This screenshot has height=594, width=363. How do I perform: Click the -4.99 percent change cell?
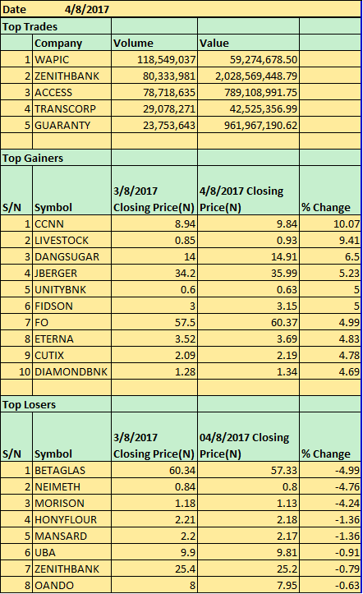330,470
